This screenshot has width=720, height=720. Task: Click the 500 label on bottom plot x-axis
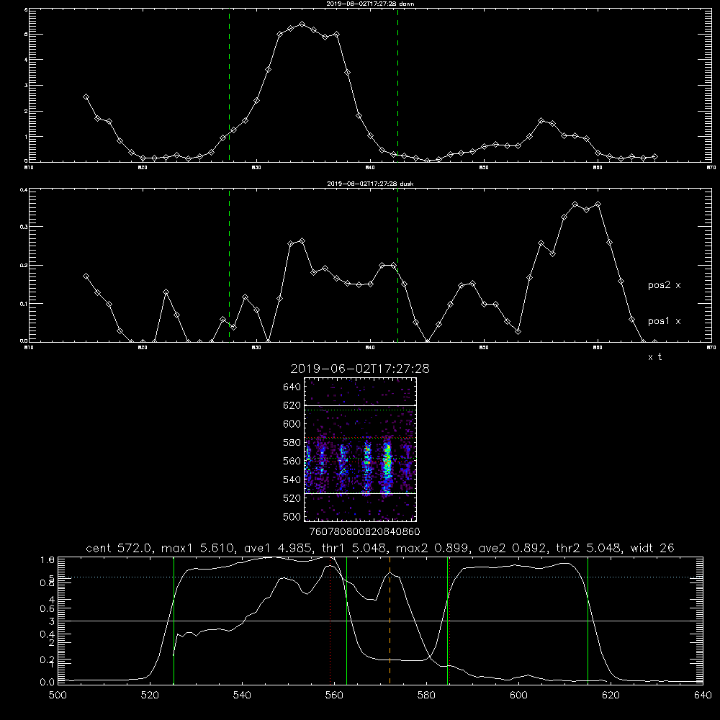(58, 696)
